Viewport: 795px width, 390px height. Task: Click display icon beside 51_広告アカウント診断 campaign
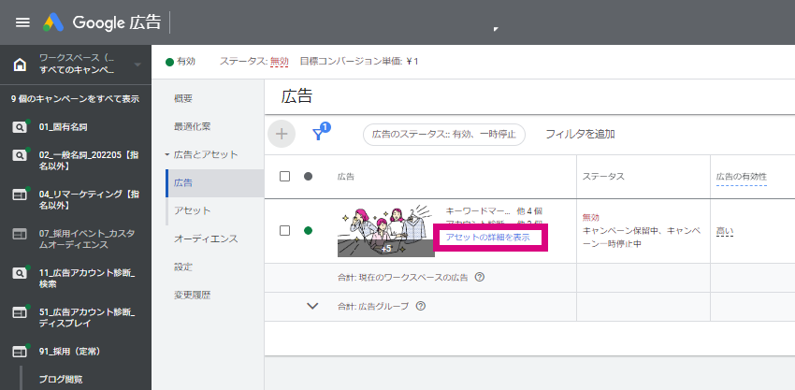(x=20, y=311)
